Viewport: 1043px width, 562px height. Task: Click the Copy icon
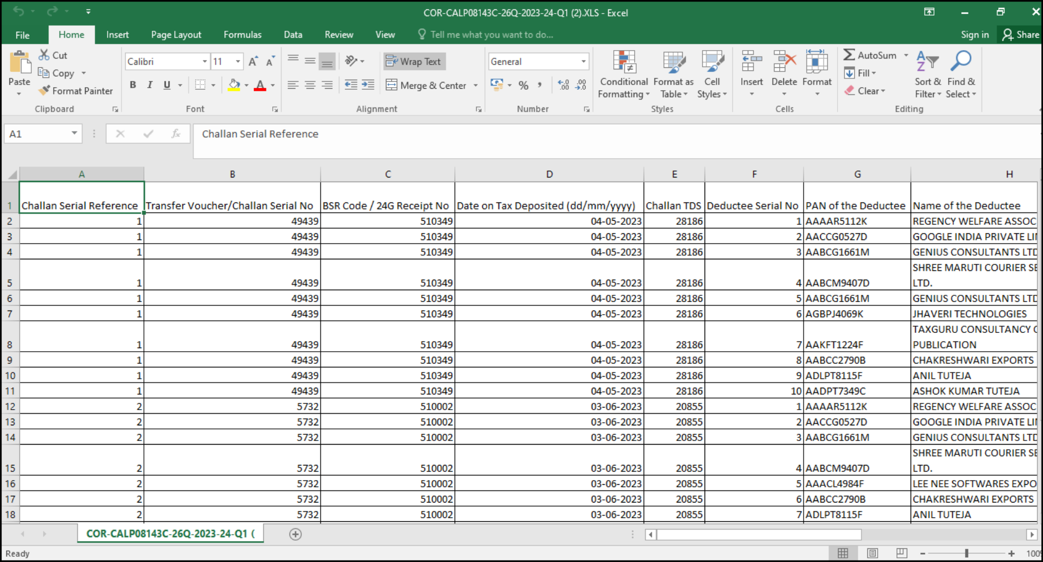[44, 73]
